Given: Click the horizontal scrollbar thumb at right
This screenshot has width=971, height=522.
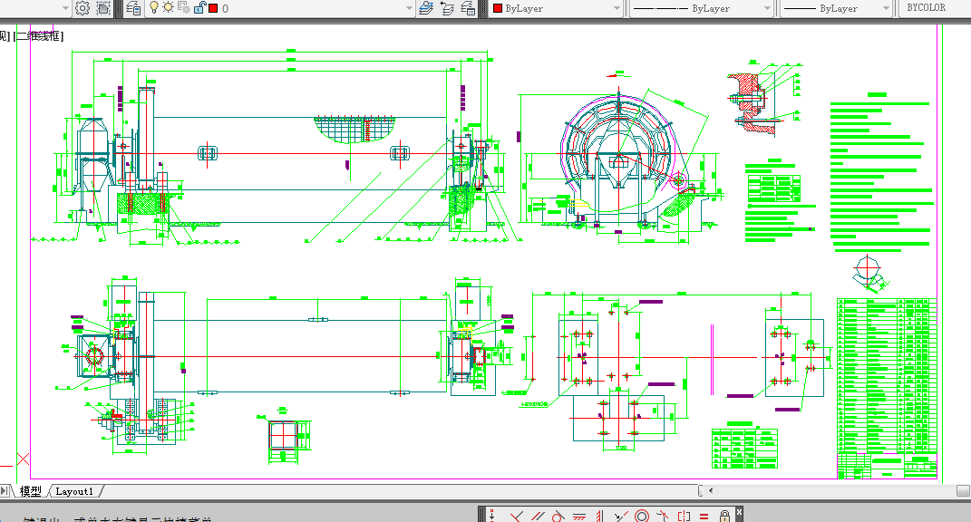Looking at the screenshot, I should [963, 490].
